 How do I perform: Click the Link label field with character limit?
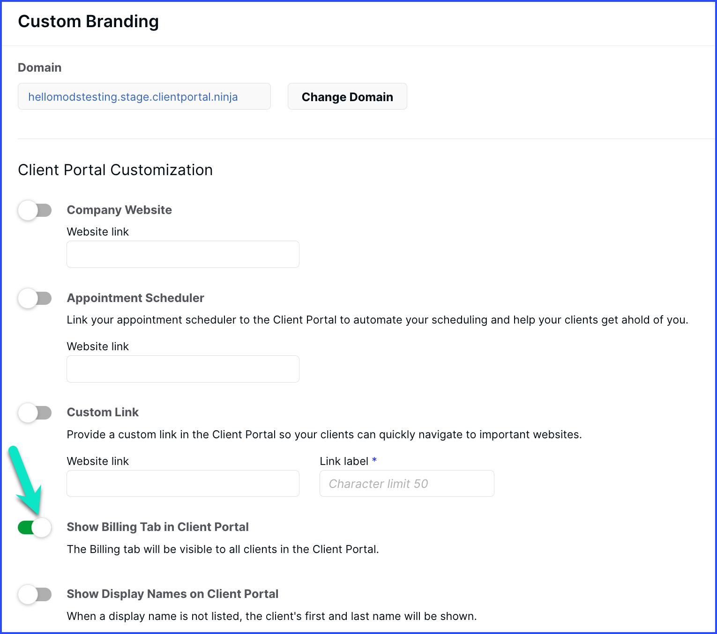coord(406,483)
